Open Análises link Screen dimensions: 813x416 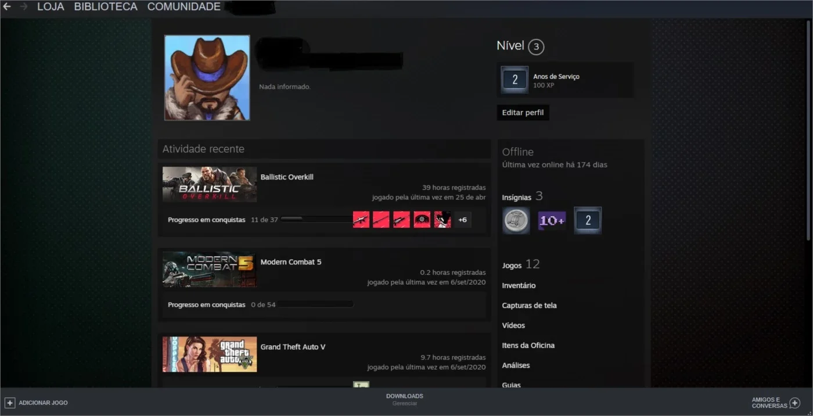516,365
